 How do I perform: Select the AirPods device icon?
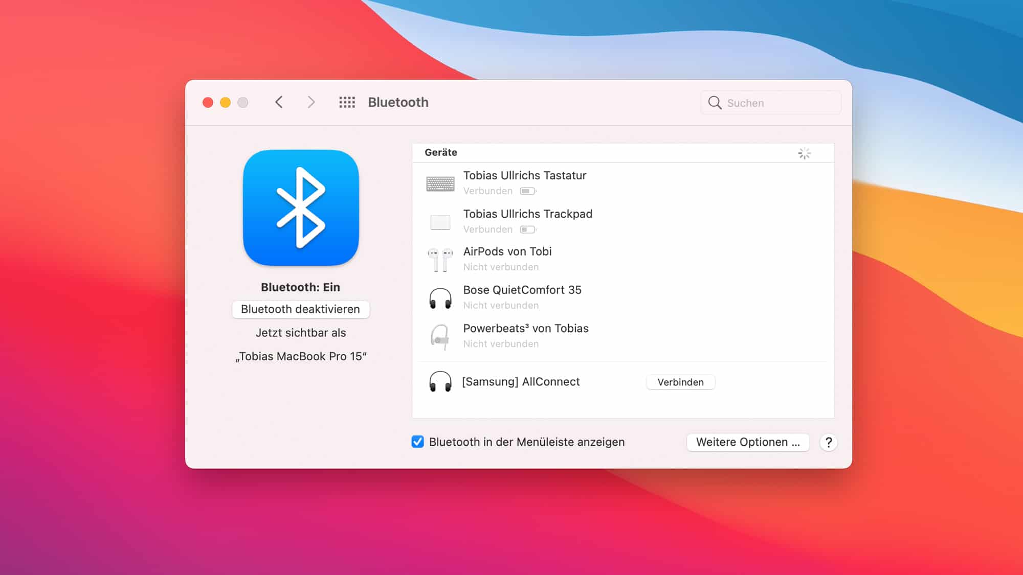tap(440, 260)
